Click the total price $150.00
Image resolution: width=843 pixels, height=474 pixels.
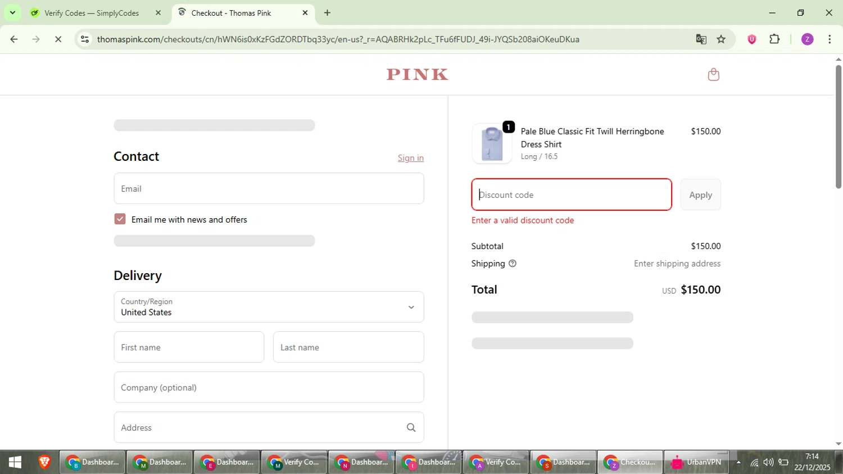pos(700,290)
